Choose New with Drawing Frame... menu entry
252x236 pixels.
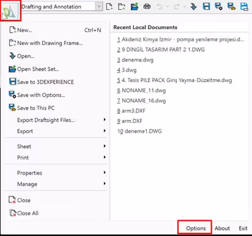coord(56,43)
